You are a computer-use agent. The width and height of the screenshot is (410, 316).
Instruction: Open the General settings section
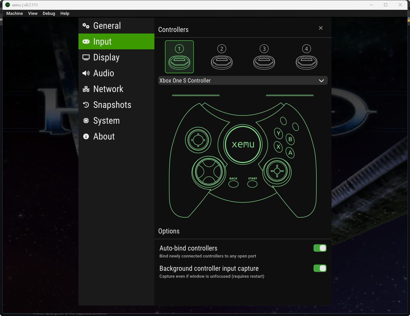(107, 26)
